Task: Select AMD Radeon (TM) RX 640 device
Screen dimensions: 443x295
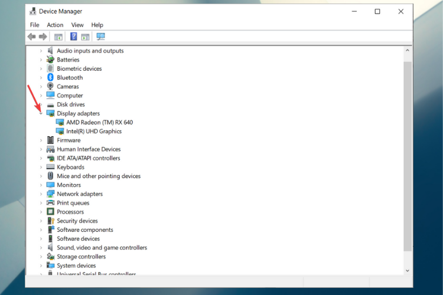Action: pyautogui.click(x=99, y=122)
